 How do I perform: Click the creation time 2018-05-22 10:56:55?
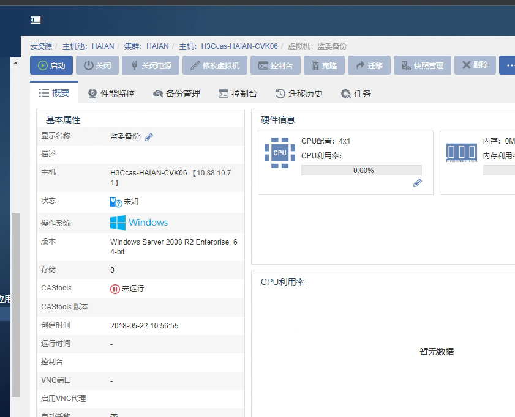pos(144,325)
